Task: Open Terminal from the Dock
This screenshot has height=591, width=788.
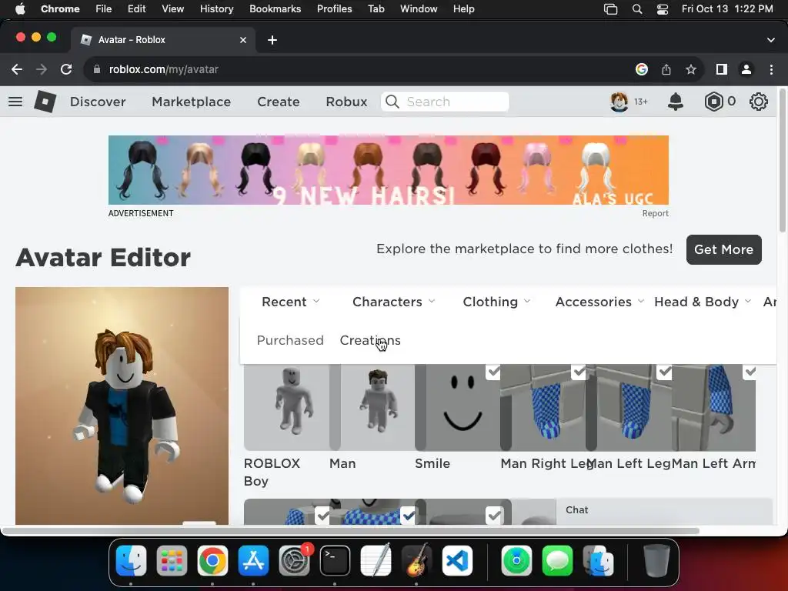Action: point(336,560)
